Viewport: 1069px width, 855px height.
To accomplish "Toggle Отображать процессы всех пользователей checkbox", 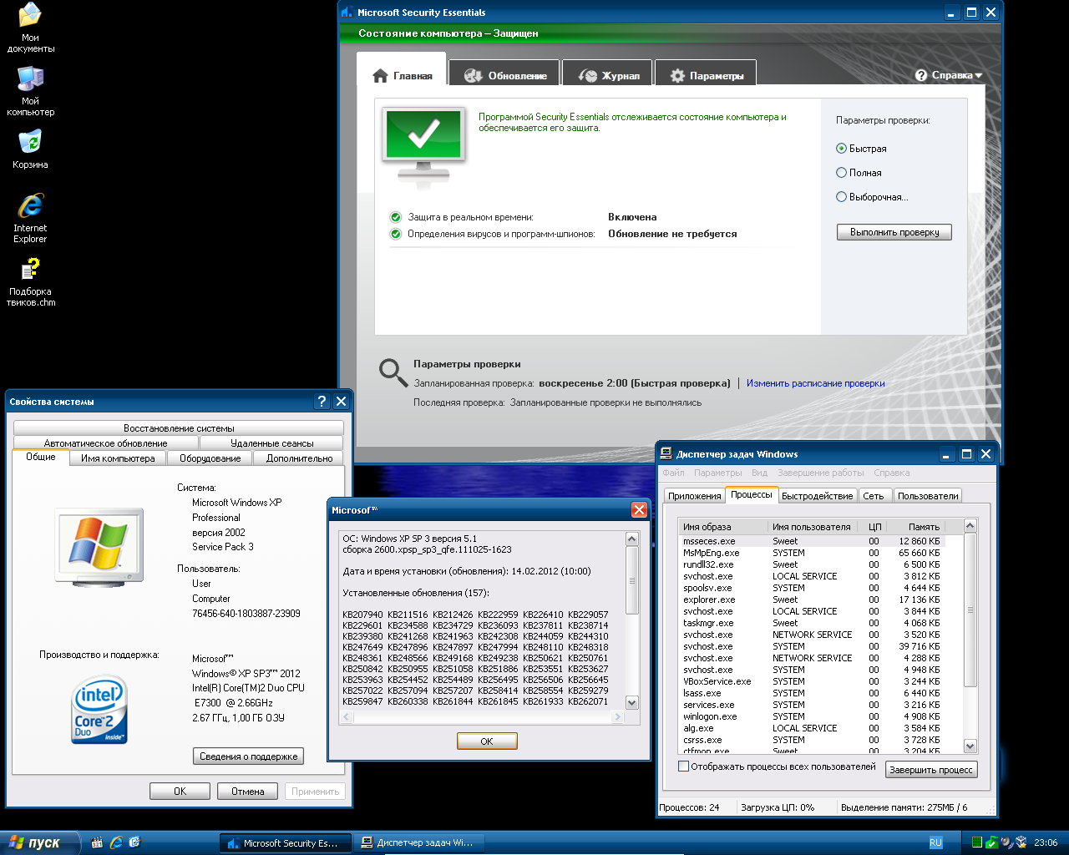I will (x=684, y=766).
